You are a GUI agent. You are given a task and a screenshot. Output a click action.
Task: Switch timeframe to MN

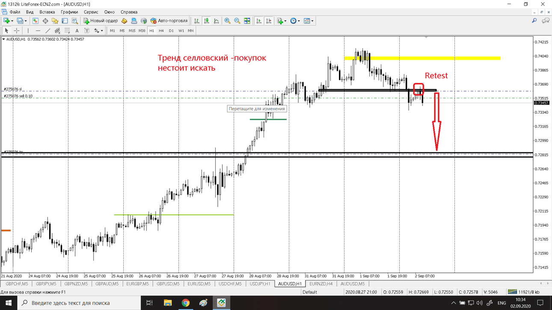190,30
